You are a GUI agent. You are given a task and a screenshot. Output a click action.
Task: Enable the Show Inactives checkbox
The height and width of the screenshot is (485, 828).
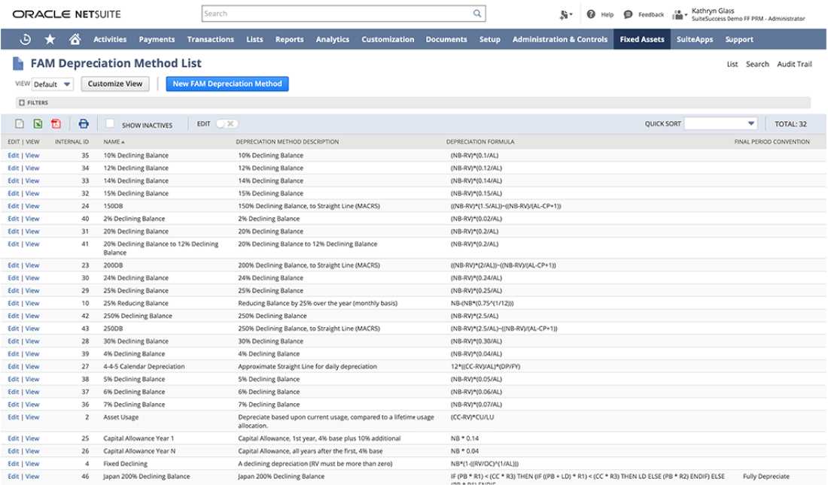click(x=110, y=124)
